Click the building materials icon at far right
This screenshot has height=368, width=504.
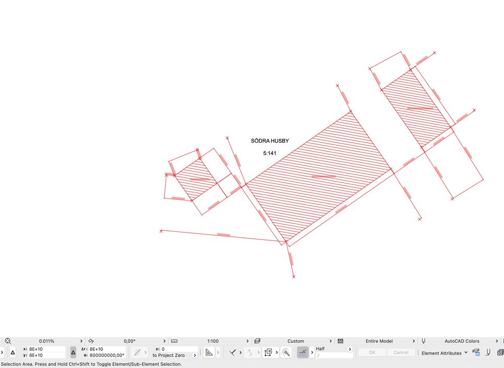point(500,352)
